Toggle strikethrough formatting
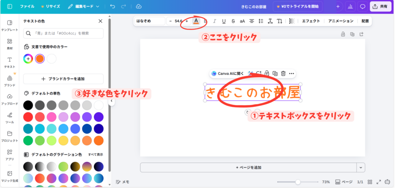395x188 pixels. click(233, 21)
